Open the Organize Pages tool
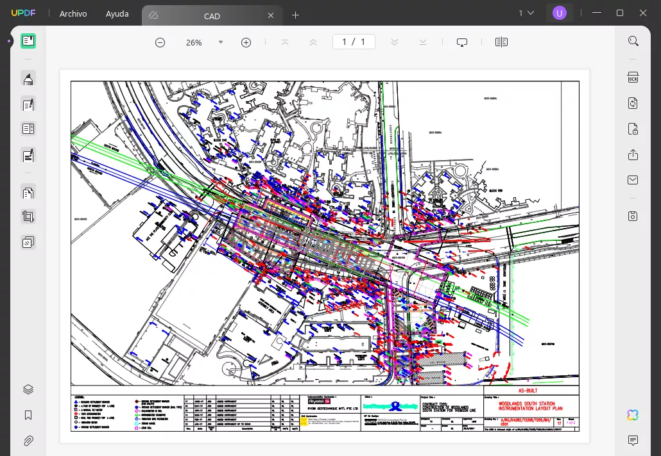This screenshot has height=456, width=661. pos(28,193)
